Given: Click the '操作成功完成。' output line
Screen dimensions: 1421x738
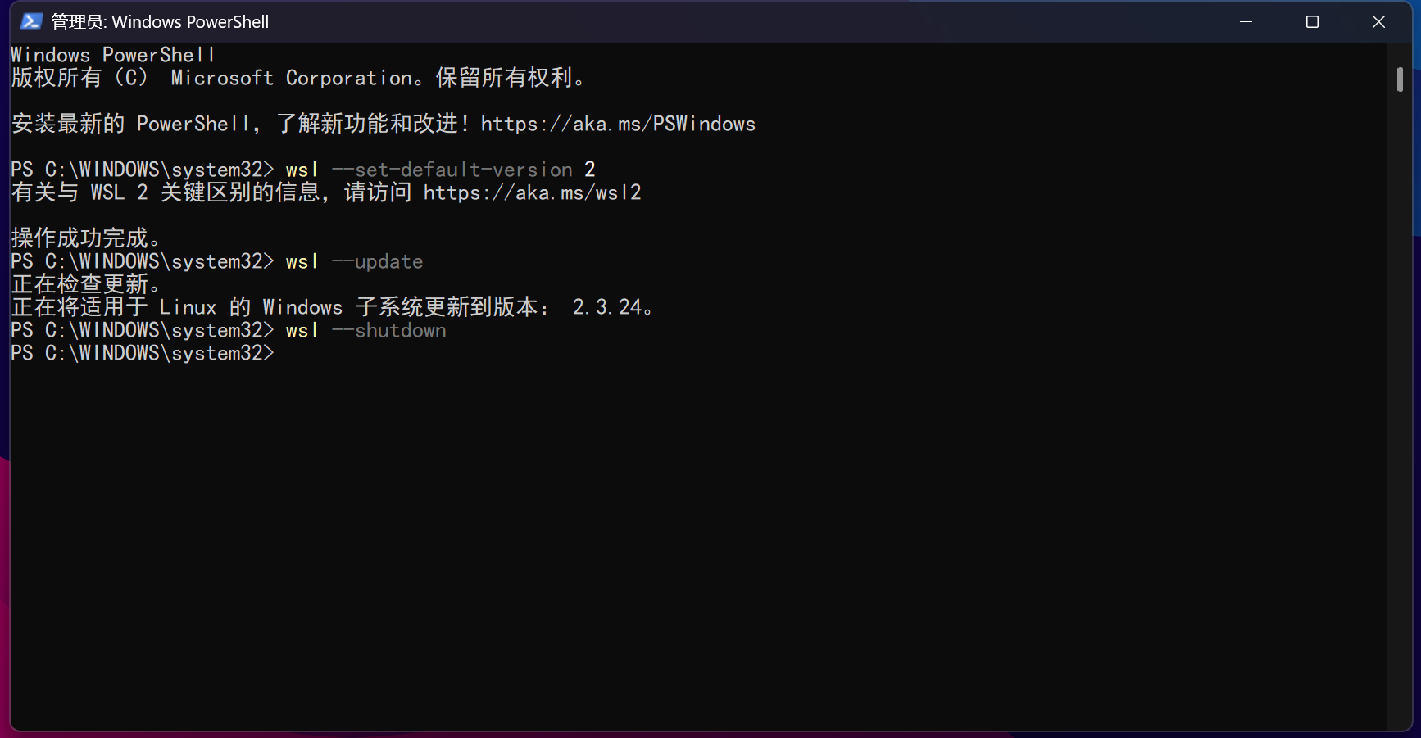Looking at the screenshot, I should pyautogui.click(x=86, y=238).
